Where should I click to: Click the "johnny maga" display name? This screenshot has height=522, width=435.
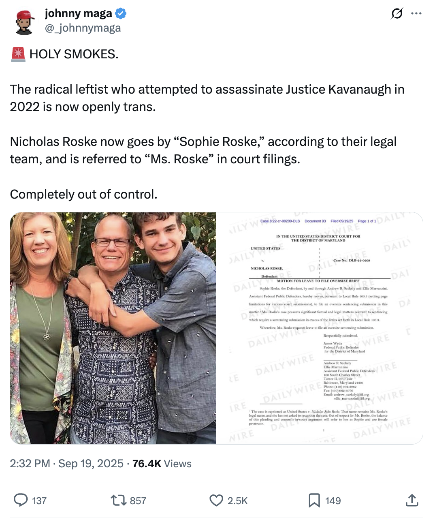point(78,13)
